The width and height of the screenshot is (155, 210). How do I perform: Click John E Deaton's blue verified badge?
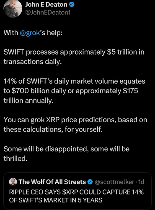pos(72,5)
